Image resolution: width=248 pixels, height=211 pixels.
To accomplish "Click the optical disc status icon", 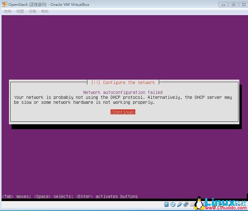I will pos(173,204).
